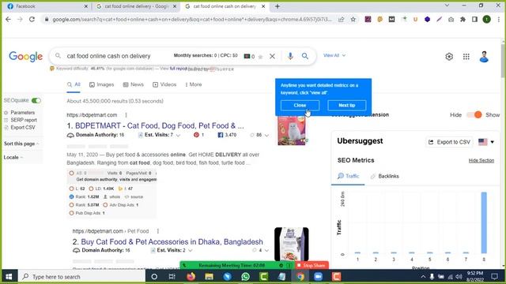506x284 pixels.
Task: Open Zoom from the taskbar
Action: (x=318, y=277)
